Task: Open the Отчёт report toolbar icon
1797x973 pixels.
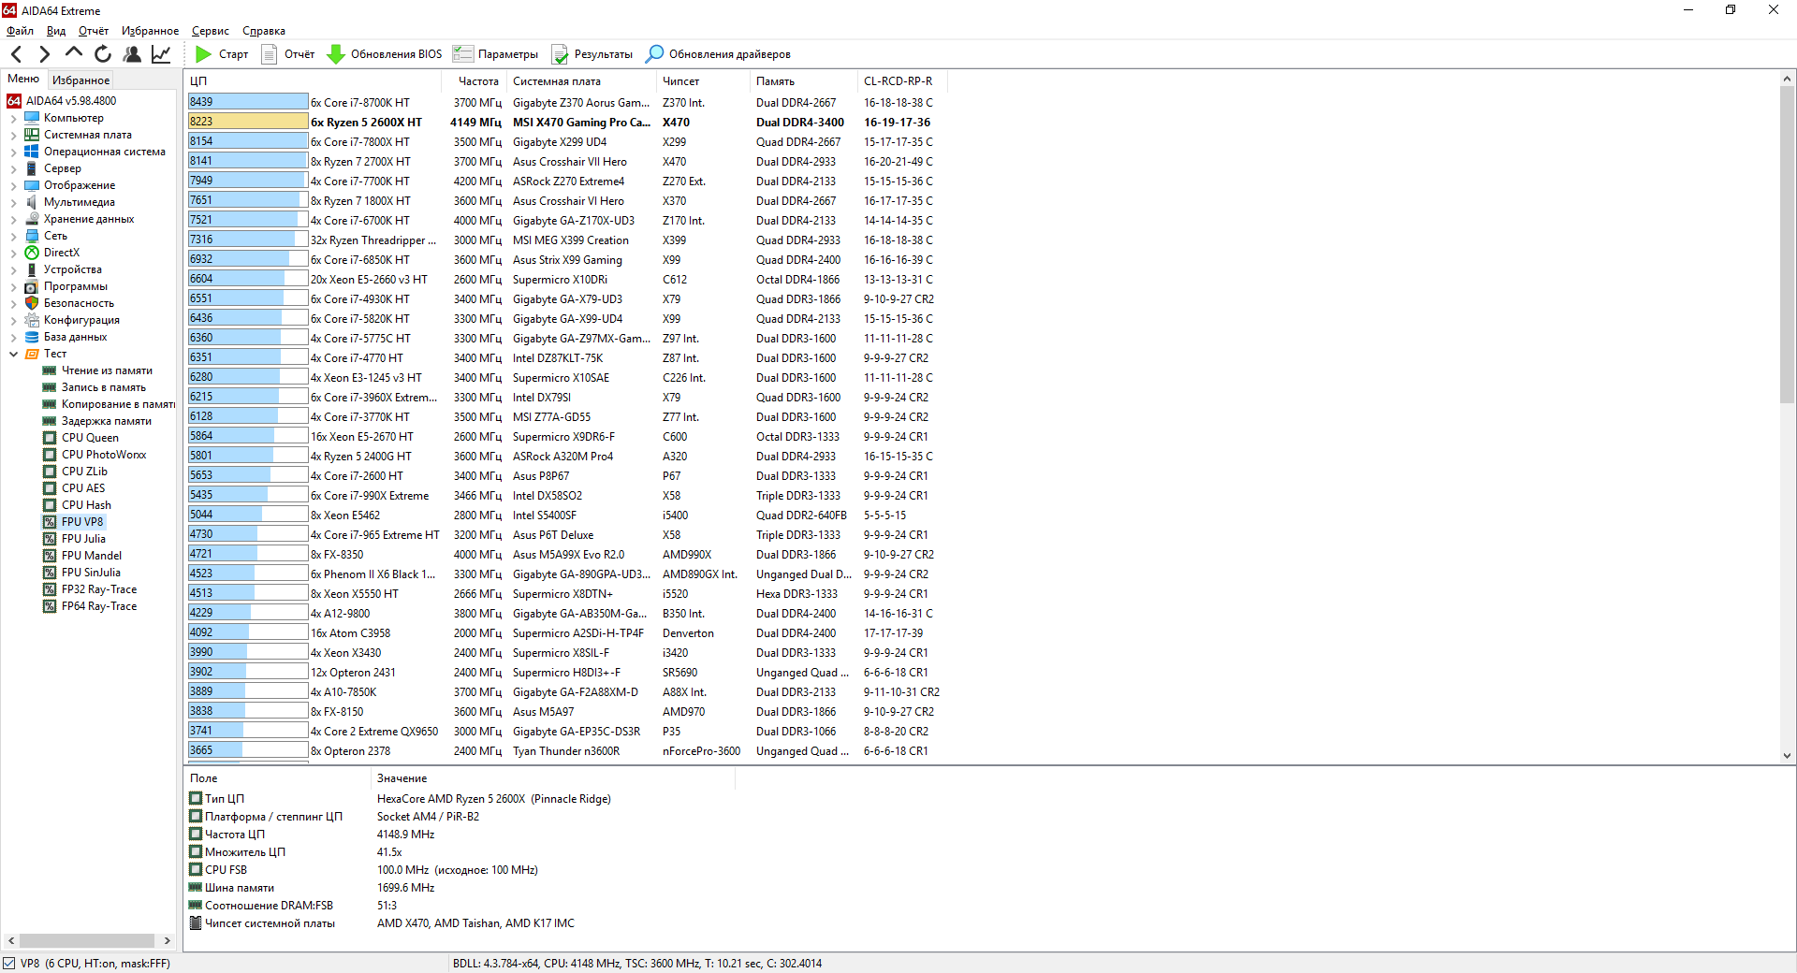Action: [x=270, y=54]
